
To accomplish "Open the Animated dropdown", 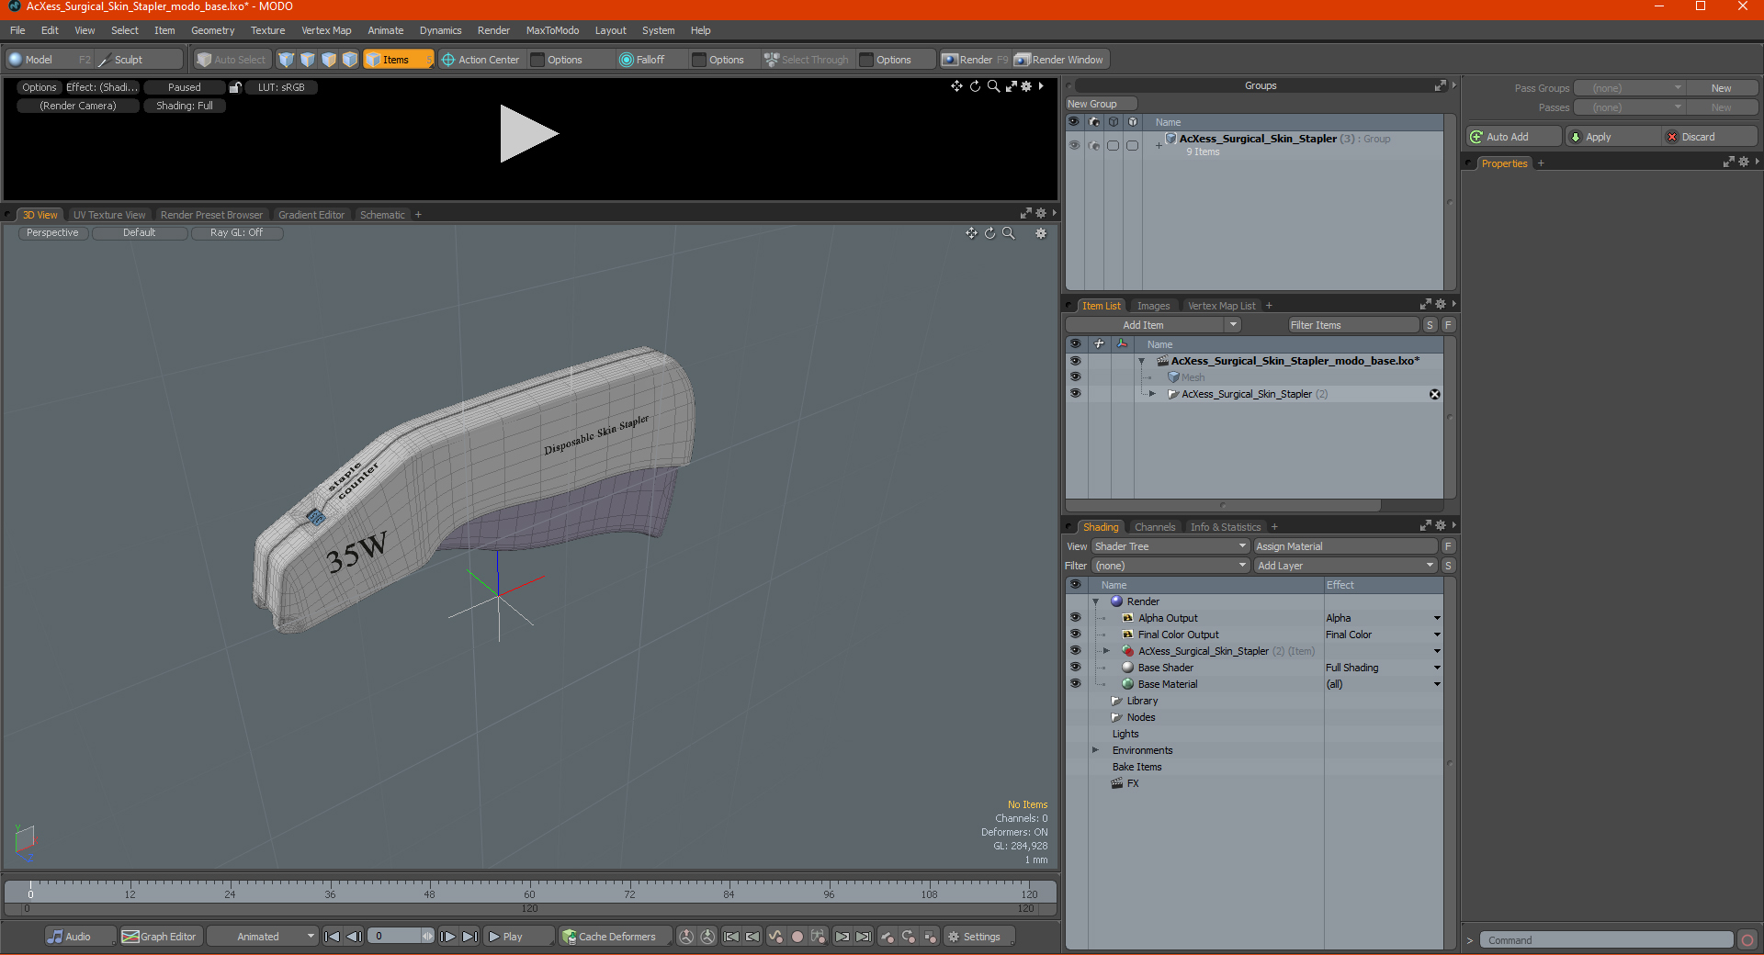I will (262, 937).
